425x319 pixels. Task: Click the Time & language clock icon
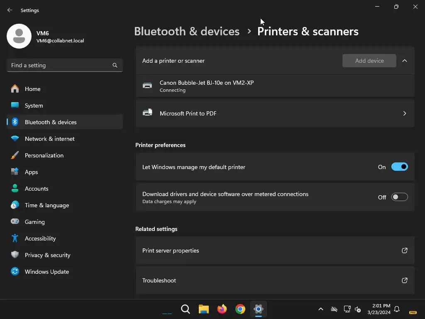pos(15,205)
